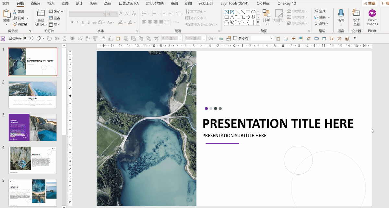Click the ruler icon in quick access toolbar

click(x=316, y=38)
